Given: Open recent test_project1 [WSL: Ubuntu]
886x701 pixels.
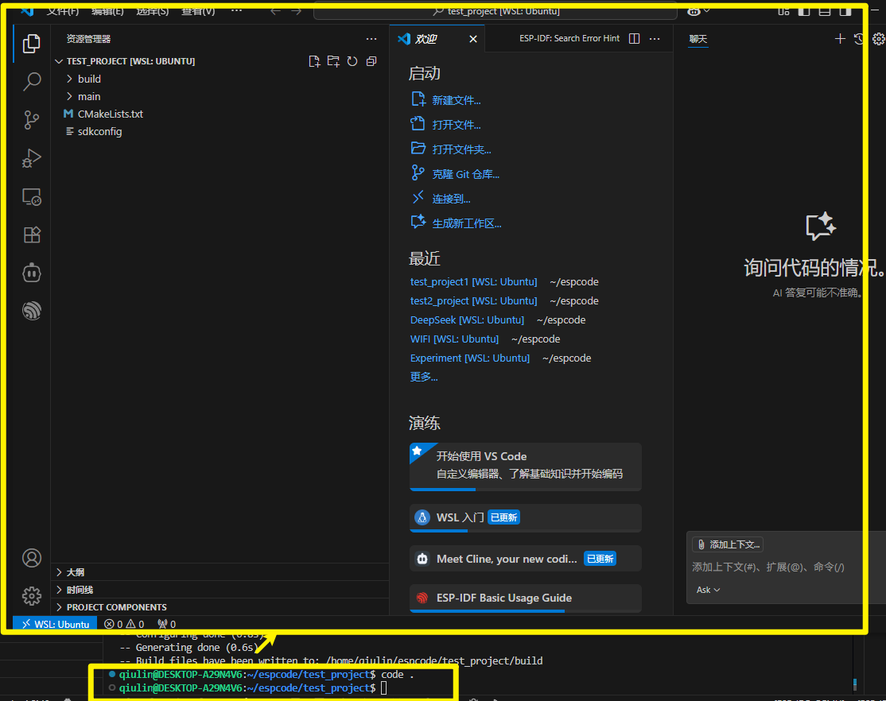Looking at the screenshot, I should point(473,282).
